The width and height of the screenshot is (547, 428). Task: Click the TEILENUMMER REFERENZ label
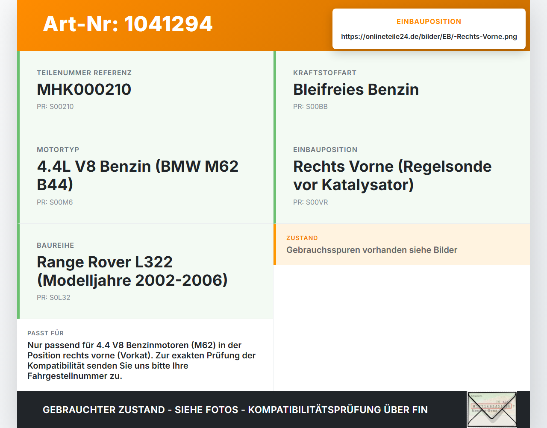click(84, 73)
